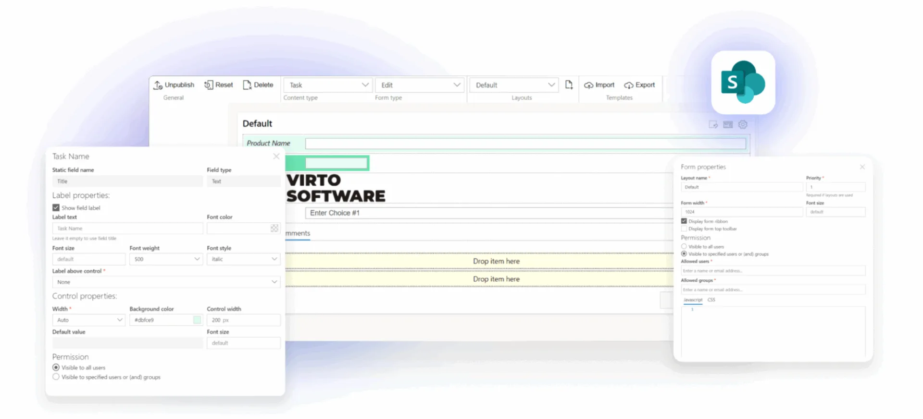Close the Form properties panel
The image size is (923, 419).
click(x=862, y=167)
